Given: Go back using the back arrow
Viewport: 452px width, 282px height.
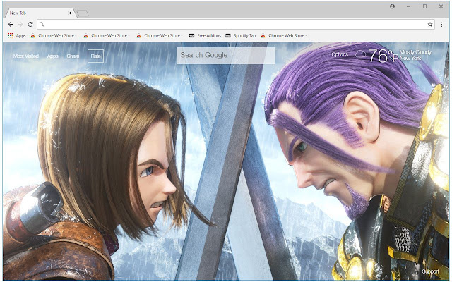Looking at the screenshot, I should [x=11, y=25].
